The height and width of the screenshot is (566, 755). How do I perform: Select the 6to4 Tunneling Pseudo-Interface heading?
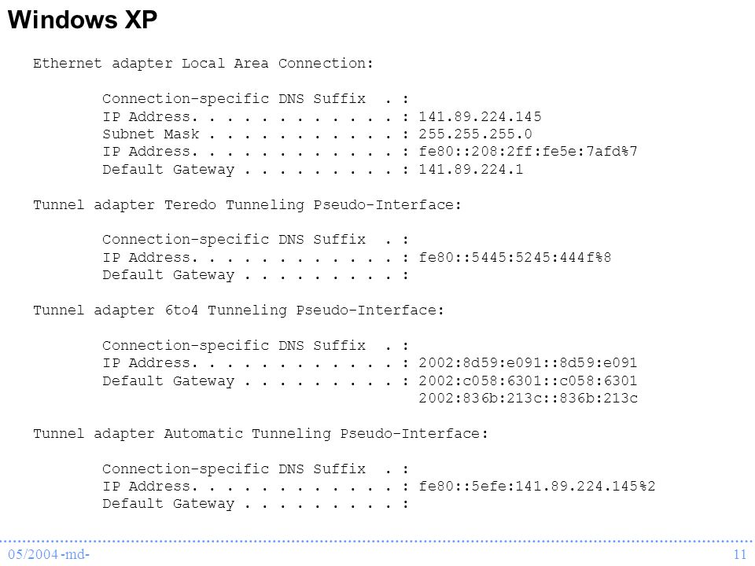coord(238,311)
